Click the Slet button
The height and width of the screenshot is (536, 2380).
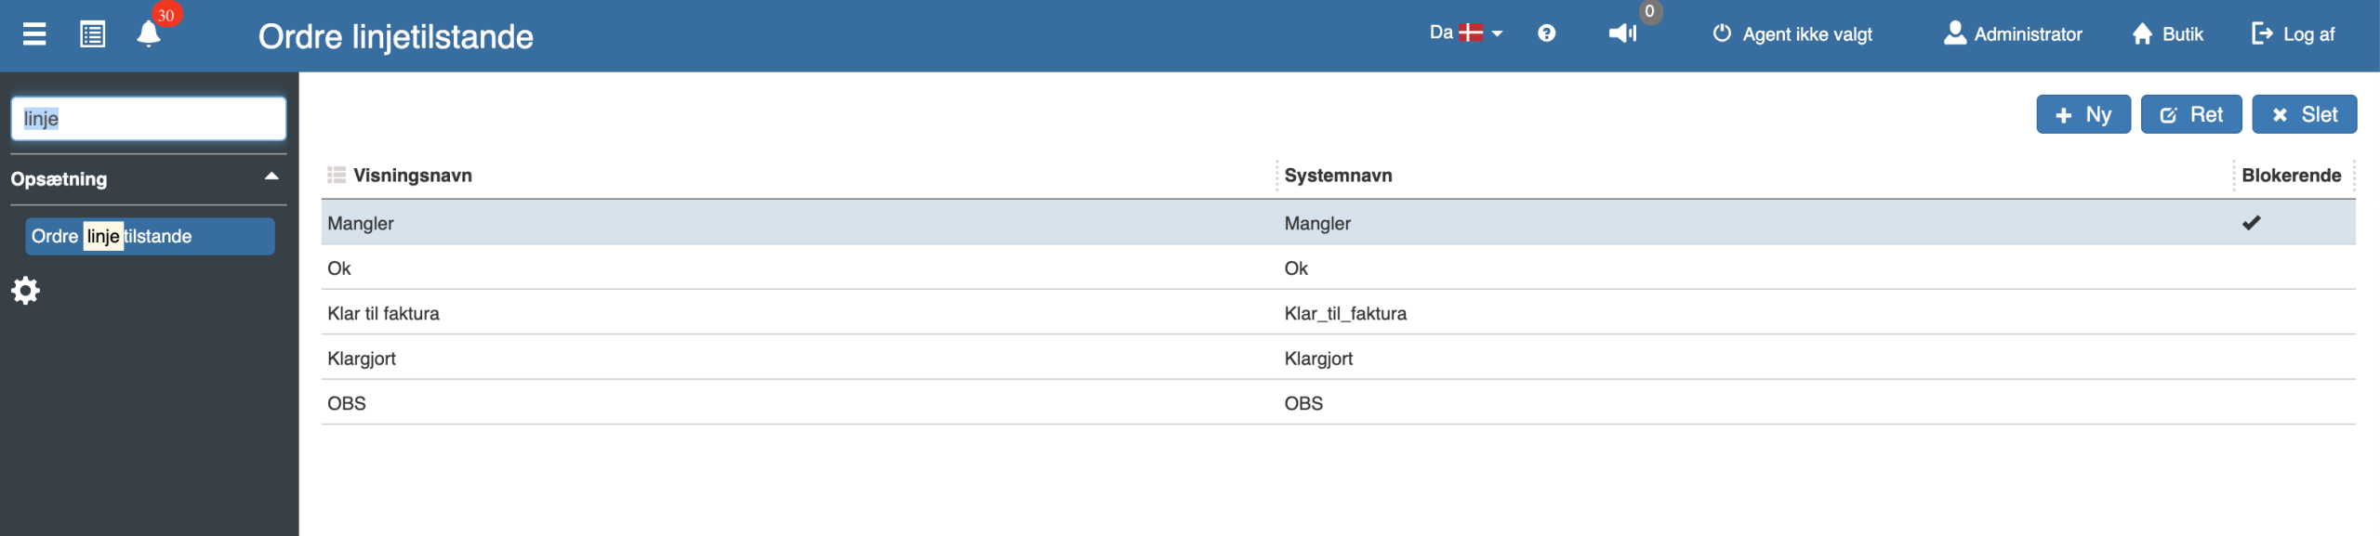point(2304,114)
